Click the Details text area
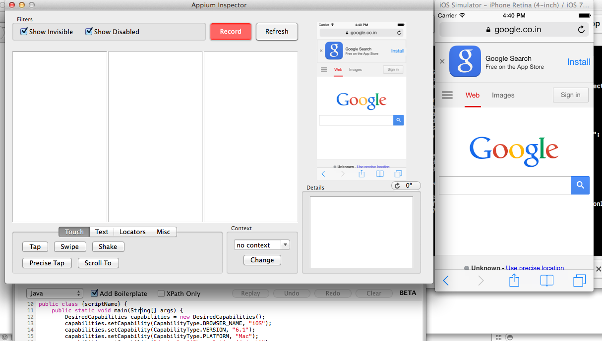Viewport: 602px width, 341px height. [361, 232]
